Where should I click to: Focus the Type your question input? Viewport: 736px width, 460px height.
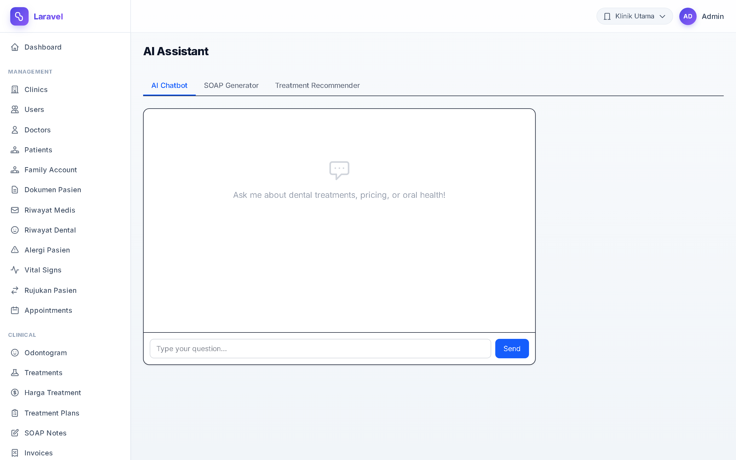(320, 349)
